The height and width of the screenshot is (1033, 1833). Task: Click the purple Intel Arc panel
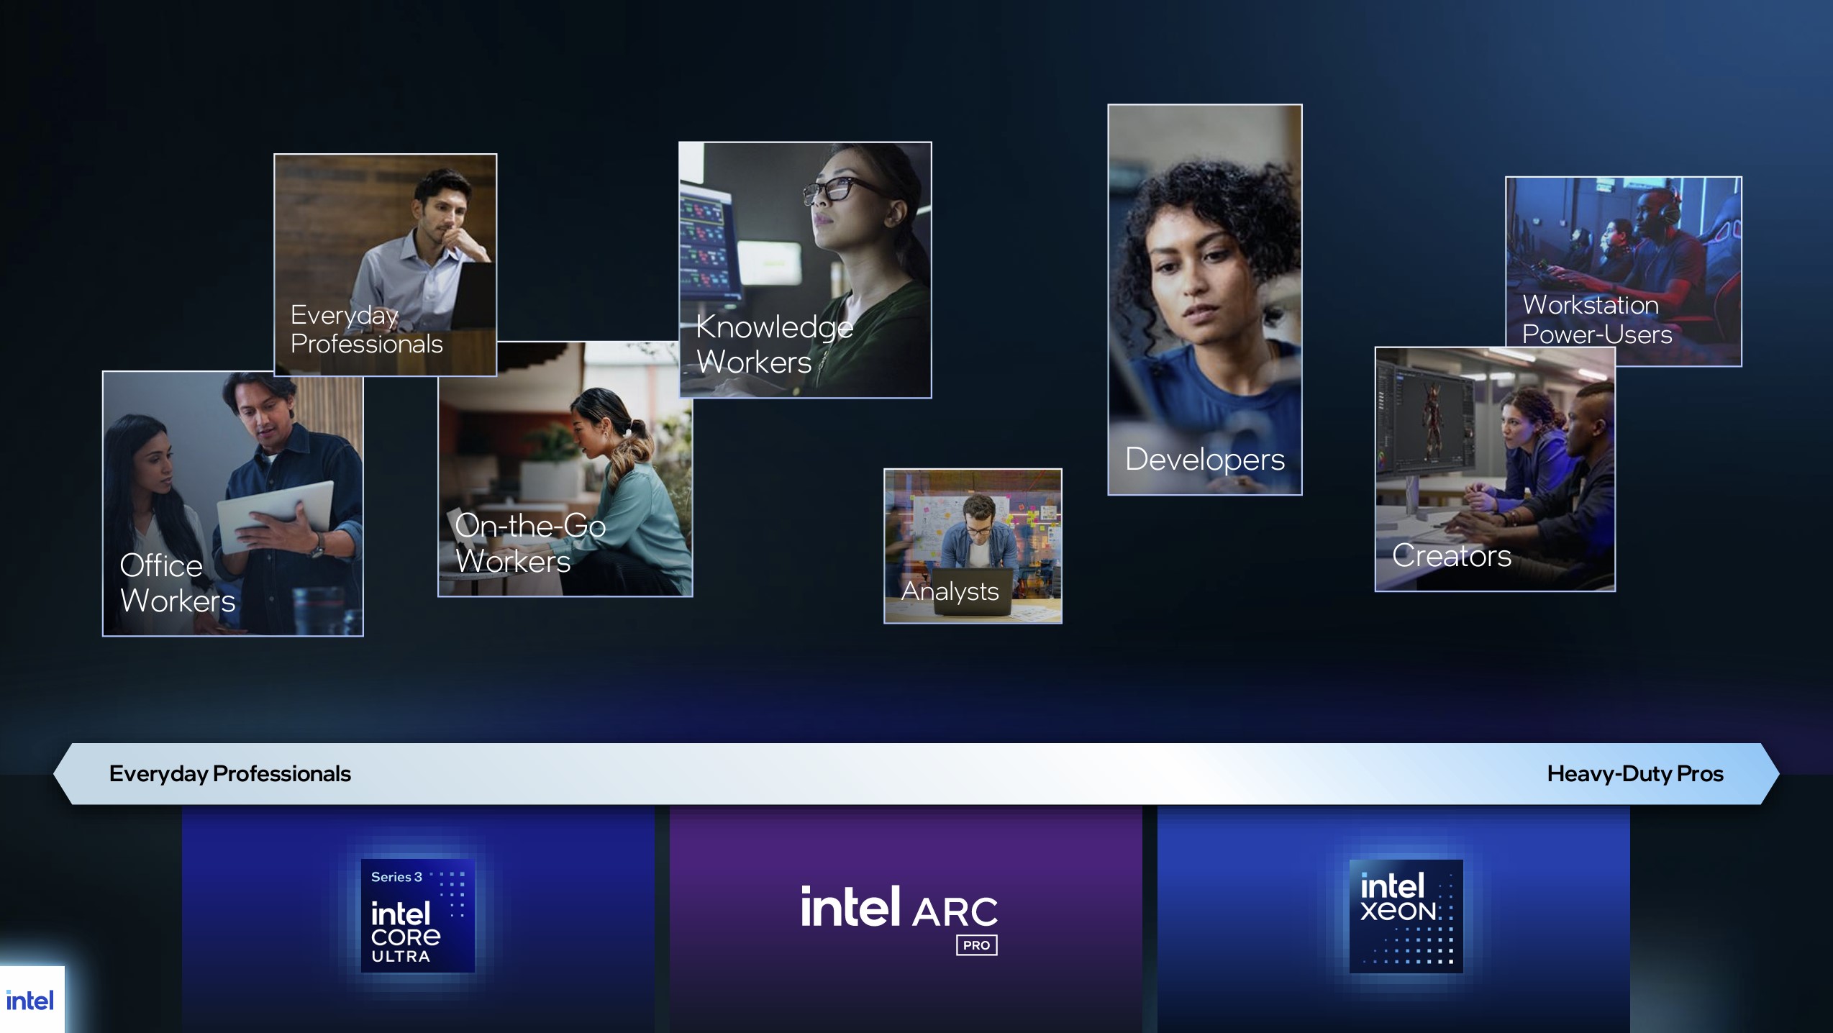905,849
